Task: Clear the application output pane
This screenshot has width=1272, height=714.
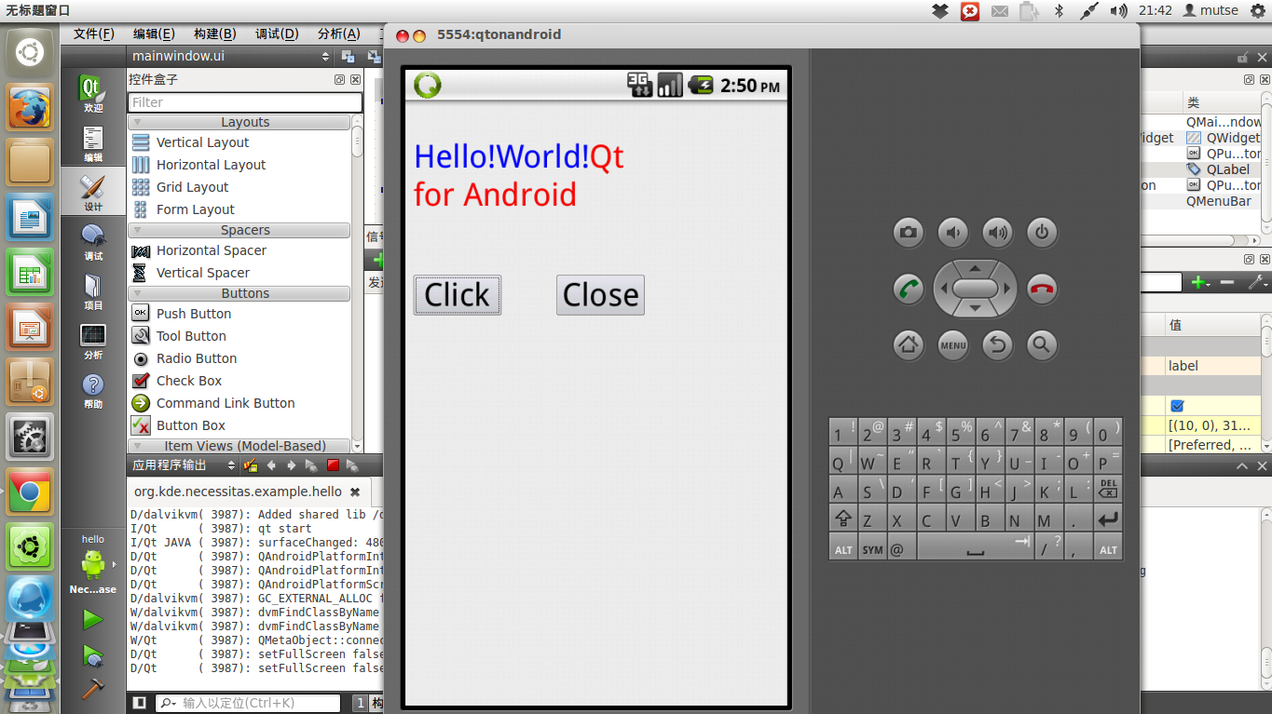Action: click(250, 465)
